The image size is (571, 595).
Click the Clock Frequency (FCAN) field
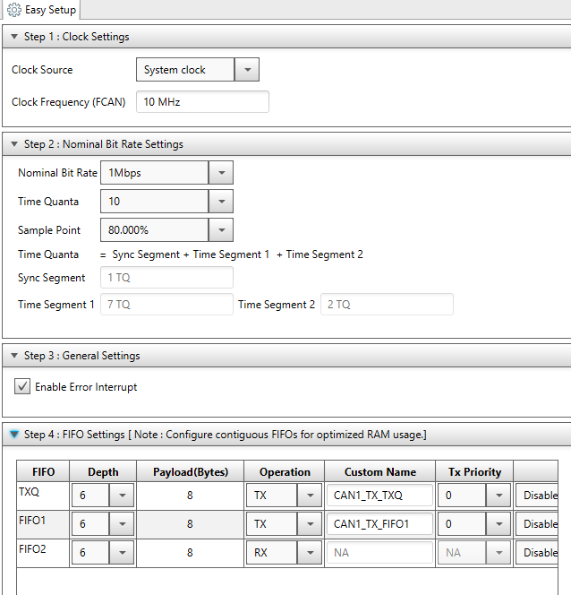[202, 101]
